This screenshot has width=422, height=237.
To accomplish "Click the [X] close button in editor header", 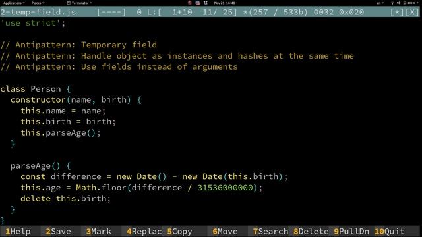I will (x=412, y=12).
